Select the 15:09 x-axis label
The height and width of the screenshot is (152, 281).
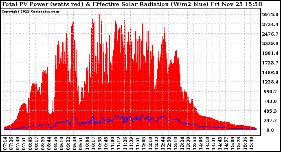pyautogui.click(x=233, y=143)
